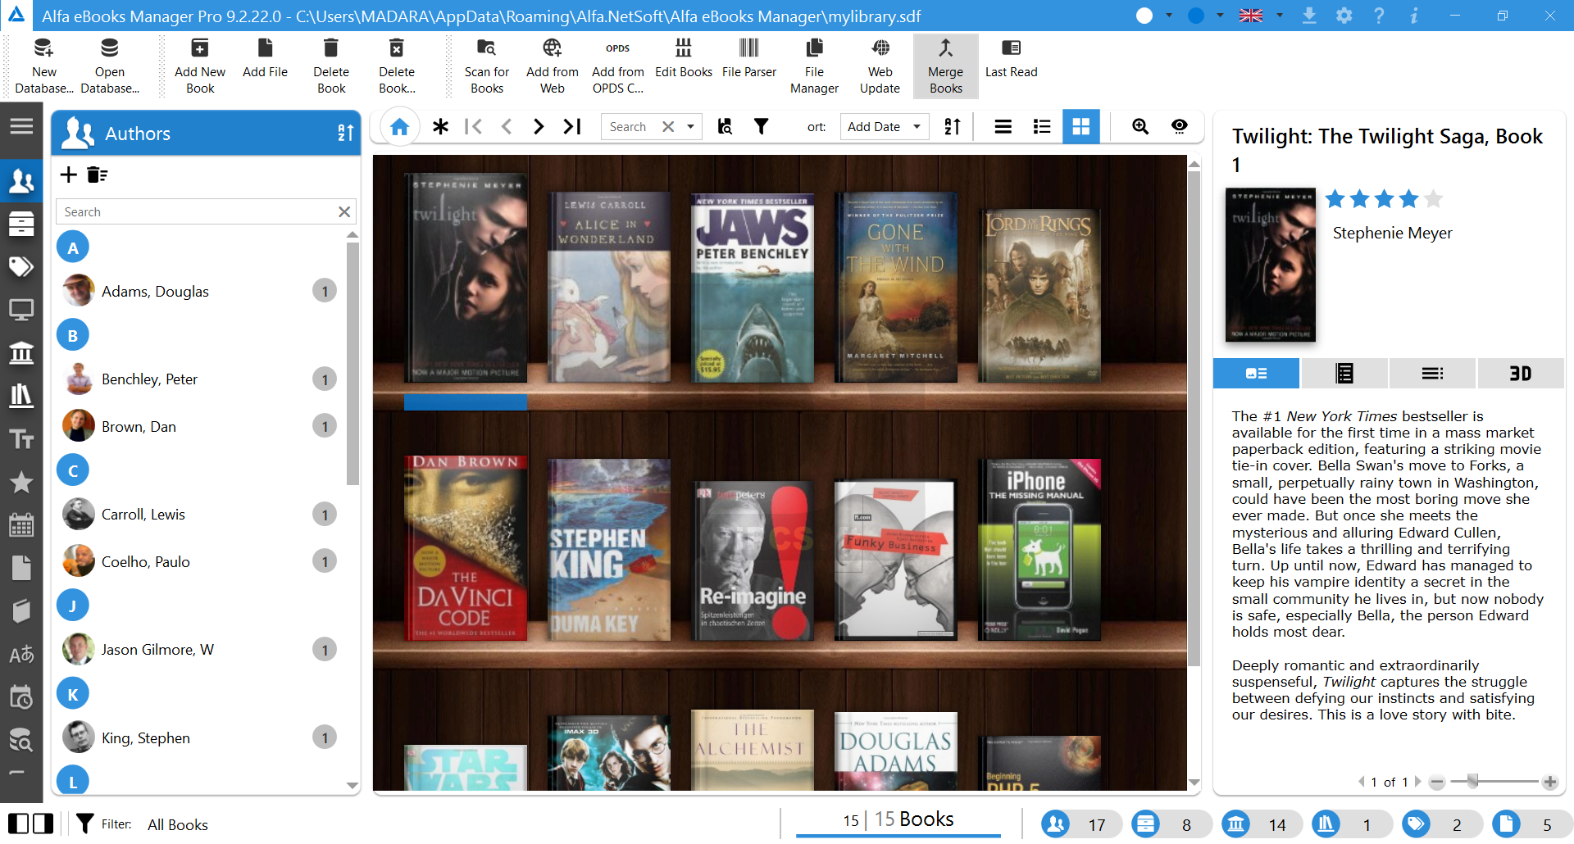Expand the Search field dropdown arrow
The width and height of the screenshot is (1574, 844).
pos(690,126)
